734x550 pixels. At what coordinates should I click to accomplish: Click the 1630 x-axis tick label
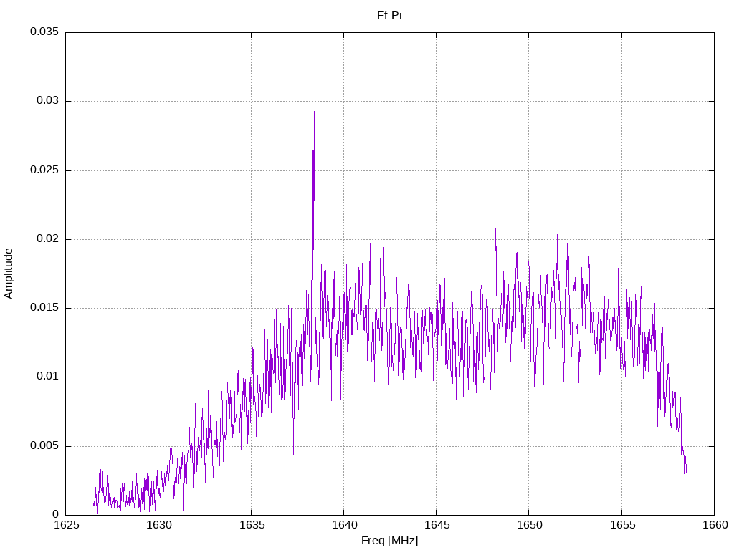tap(158, 525)
